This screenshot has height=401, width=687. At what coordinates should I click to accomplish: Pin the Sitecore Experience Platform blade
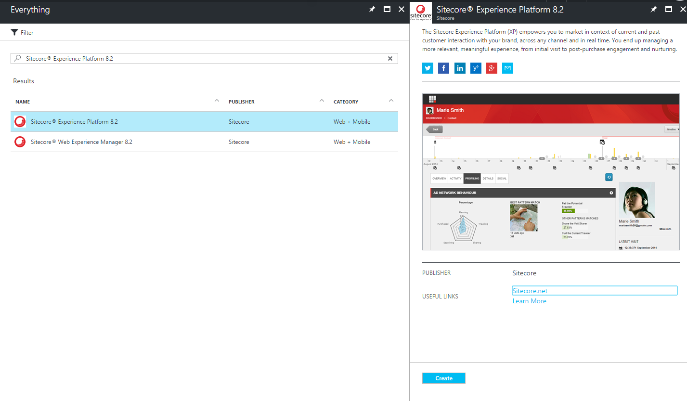[x=653, y=9]
